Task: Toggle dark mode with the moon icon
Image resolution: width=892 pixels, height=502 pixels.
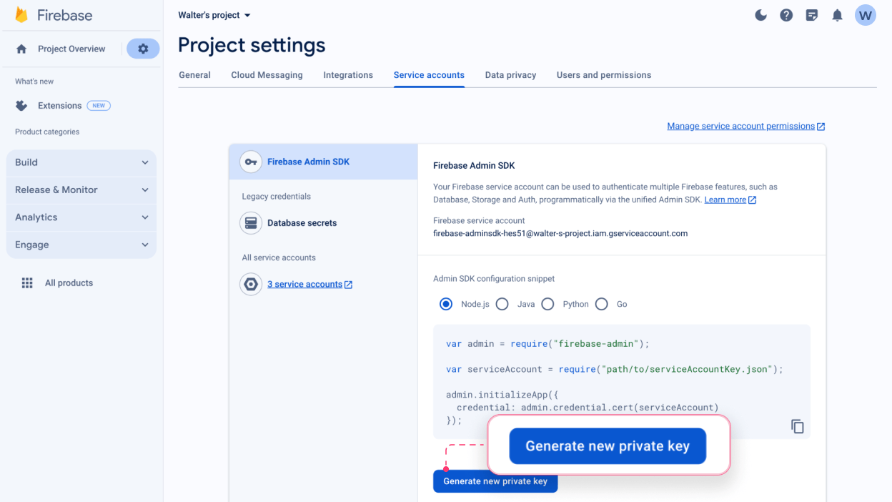Action: (761, 15)
